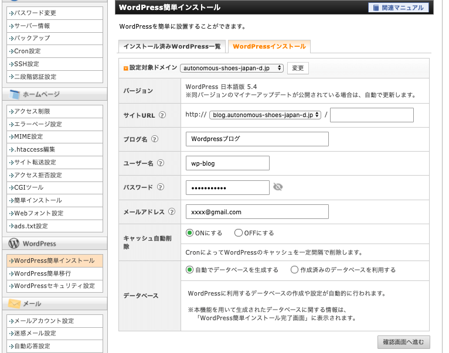Image resolution: width=449 pixels, height=353 pixels.
Task: Select the WordPressインストール tab
Action: coord(269,46)
